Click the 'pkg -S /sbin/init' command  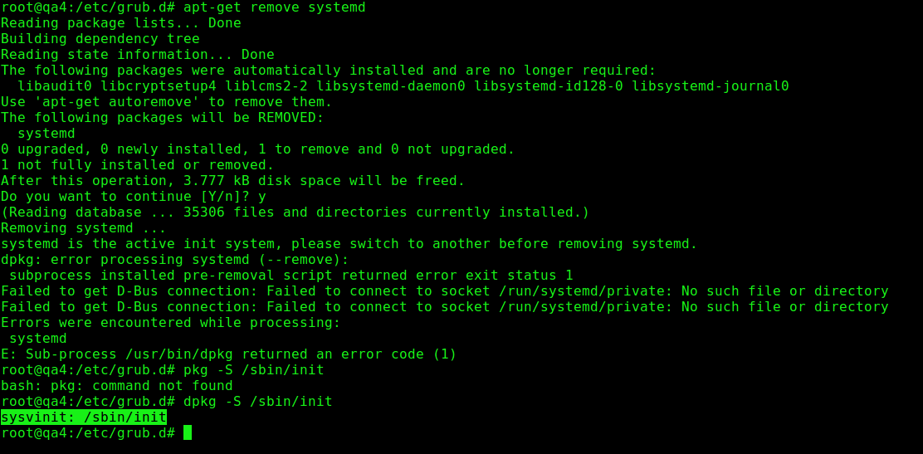(x=253, y=370)
